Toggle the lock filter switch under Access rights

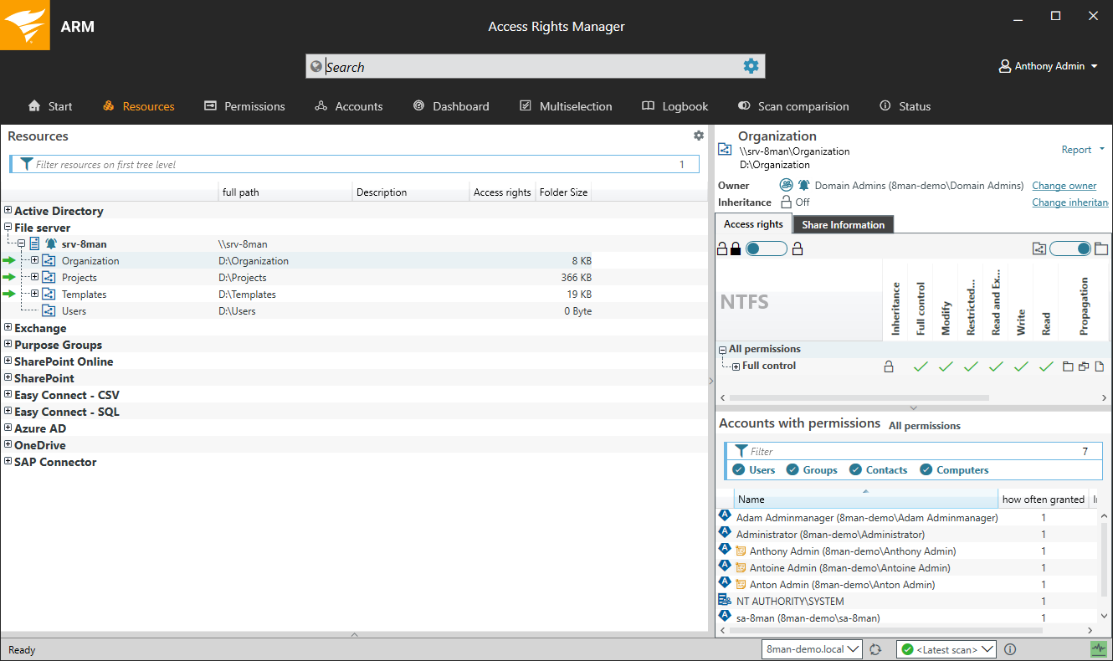click(766, 249)
